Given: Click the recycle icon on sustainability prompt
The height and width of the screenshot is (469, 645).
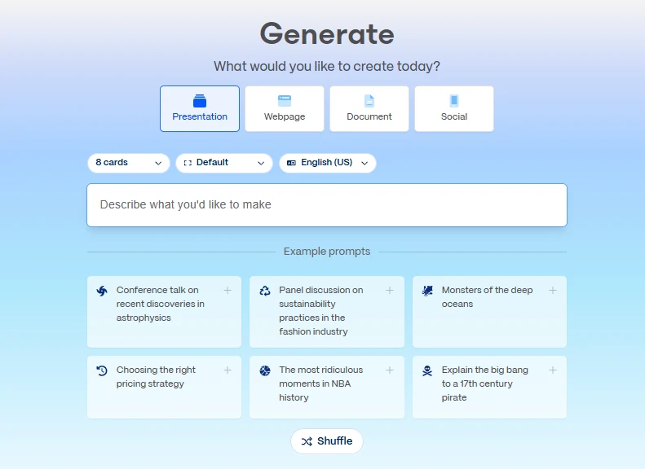Looking at the screenshot, I should (265, 291).
